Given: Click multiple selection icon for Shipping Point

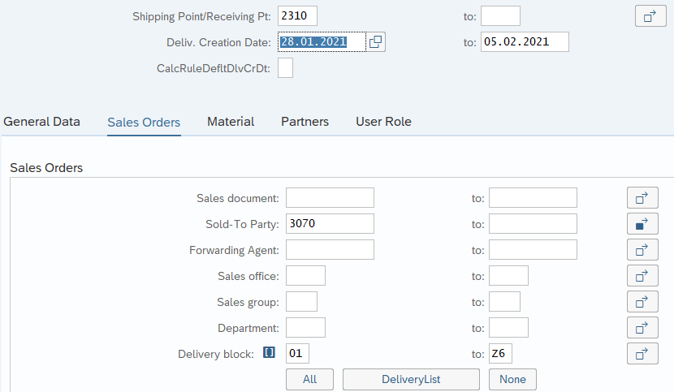Looking at the screenshot, I should point(650,15).
